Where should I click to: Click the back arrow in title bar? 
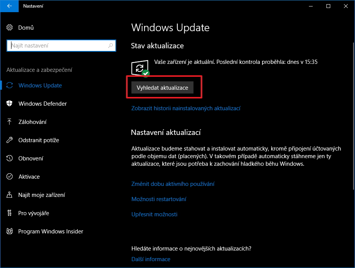click(x=9, y=6)
